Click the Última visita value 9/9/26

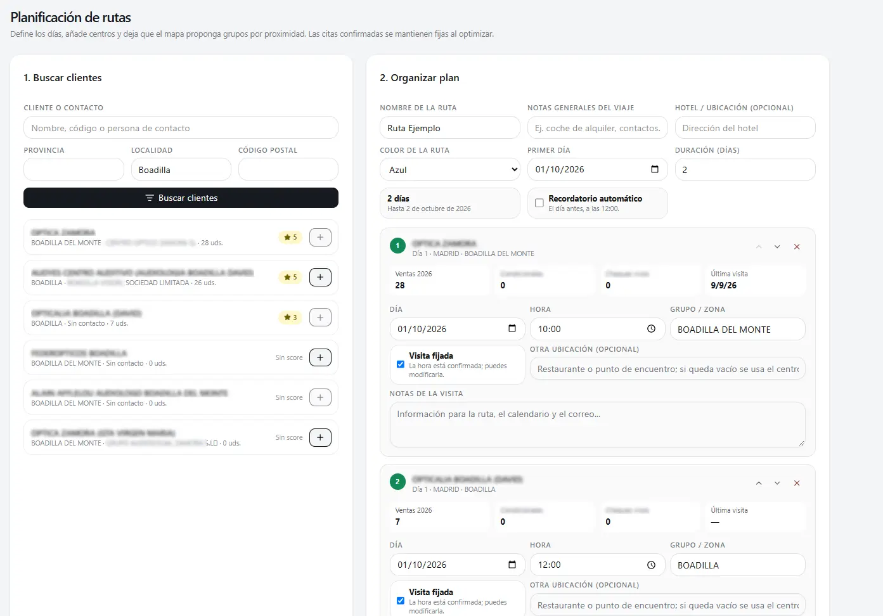(724, 285)
